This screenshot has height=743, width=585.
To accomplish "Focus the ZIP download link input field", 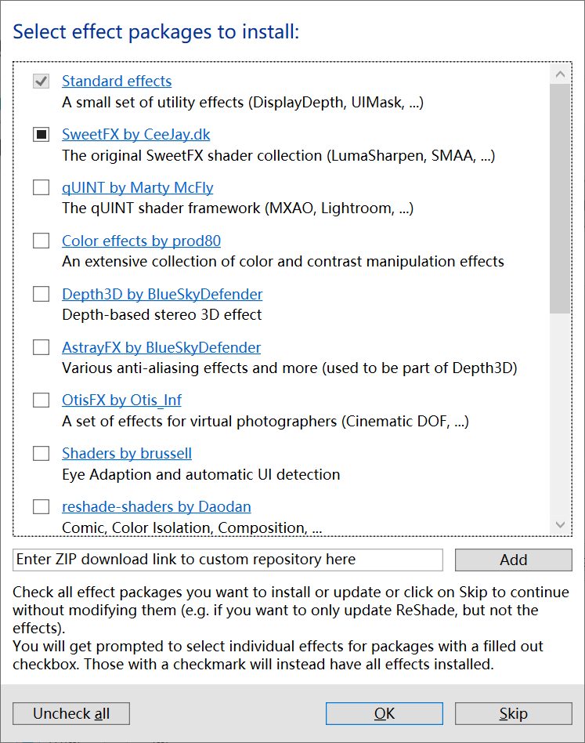I will [x=228, y=560].
